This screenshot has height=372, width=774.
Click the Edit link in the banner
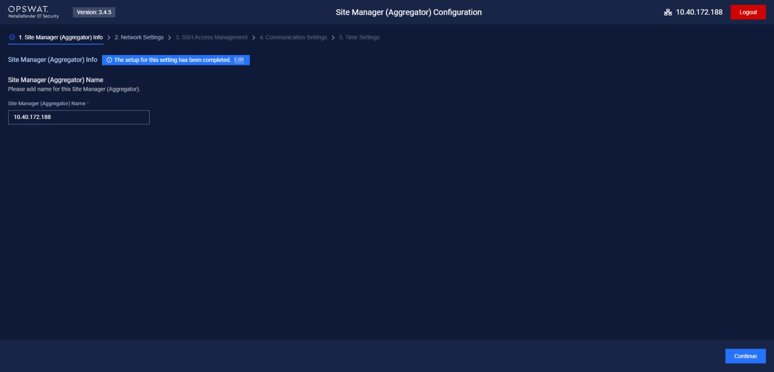[239, 60]
